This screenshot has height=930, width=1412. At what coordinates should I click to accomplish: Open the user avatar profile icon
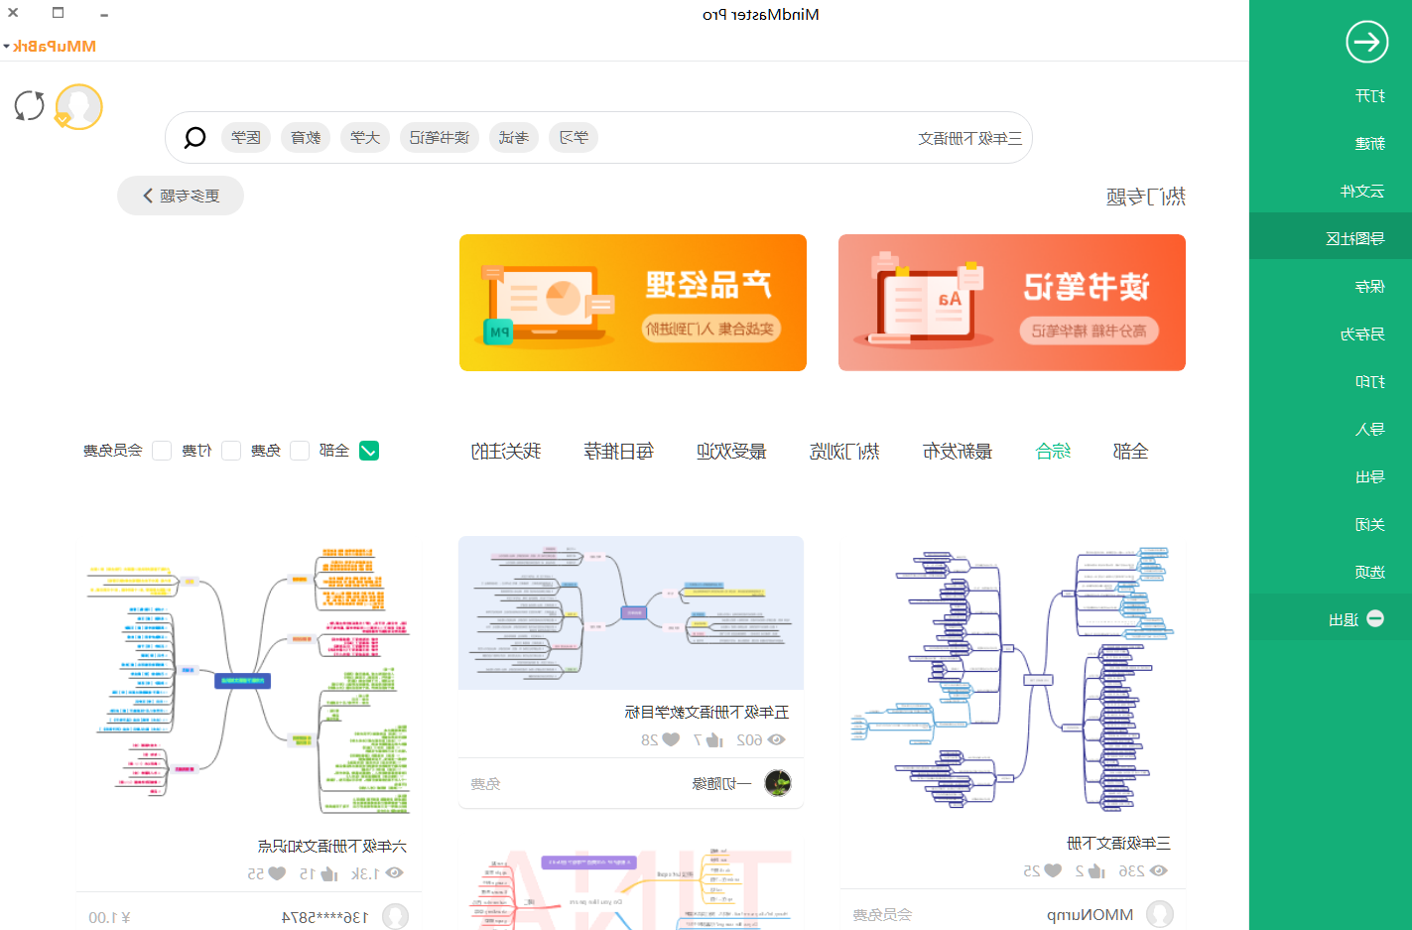point(79,107)
